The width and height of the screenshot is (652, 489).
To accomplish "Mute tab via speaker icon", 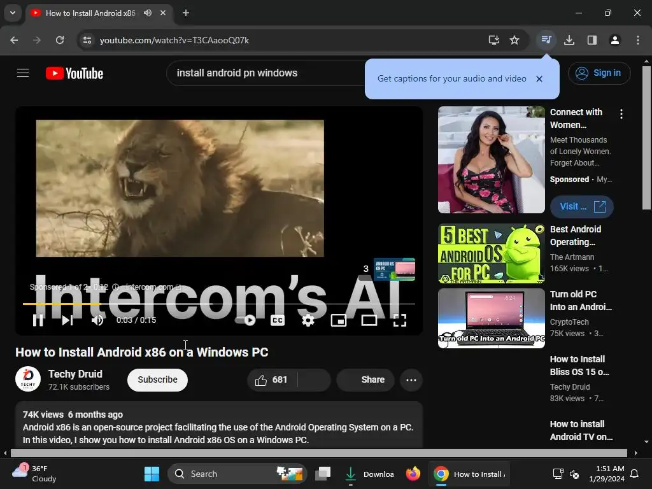I will point(148,13).
